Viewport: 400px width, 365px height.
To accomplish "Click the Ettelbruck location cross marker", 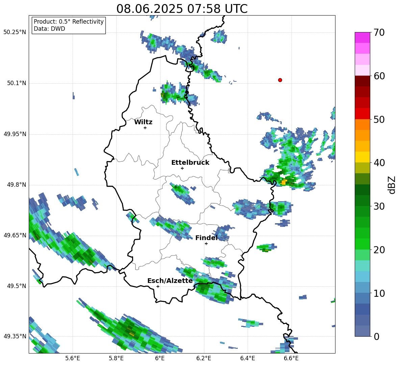I will tap(182, 168).
